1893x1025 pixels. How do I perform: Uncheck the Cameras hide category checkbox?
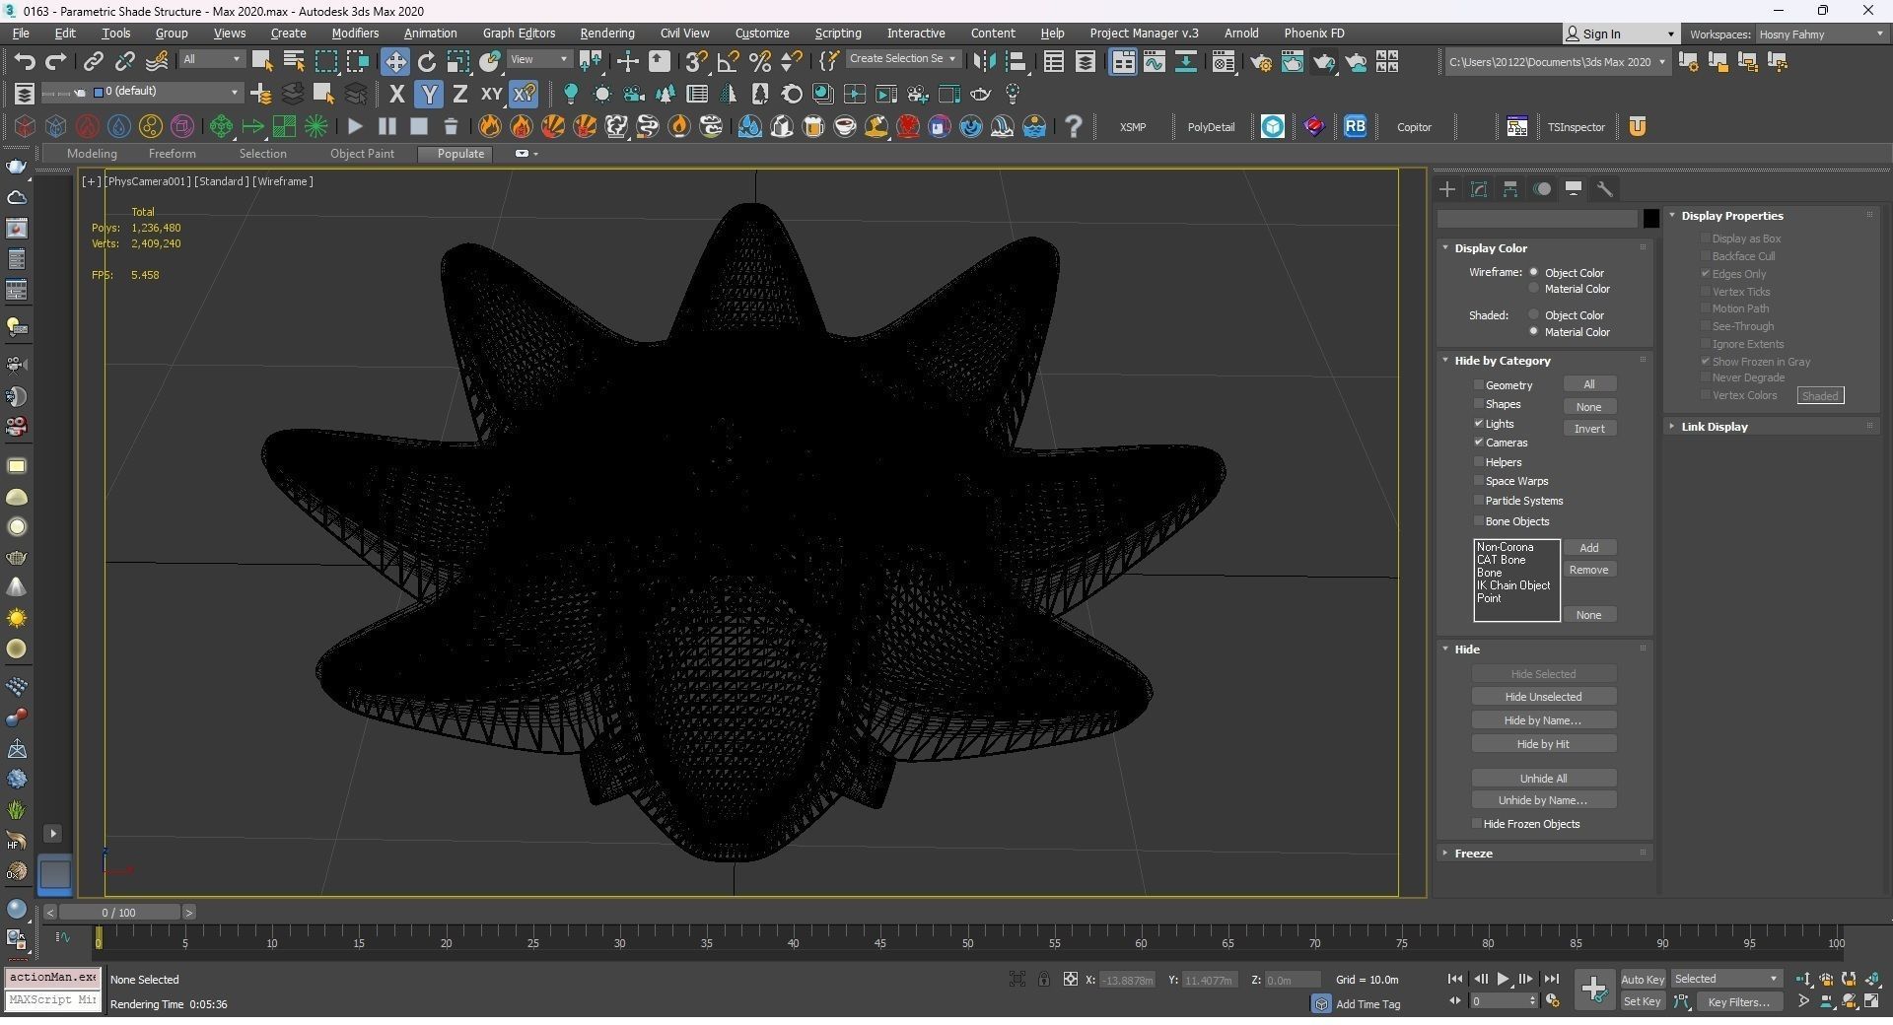point(1479,442)
